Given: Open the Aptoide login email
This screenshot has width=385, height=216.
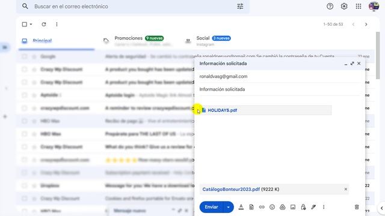Looking at the screenshot, I should pyautogui.click(x=106, y=95).
